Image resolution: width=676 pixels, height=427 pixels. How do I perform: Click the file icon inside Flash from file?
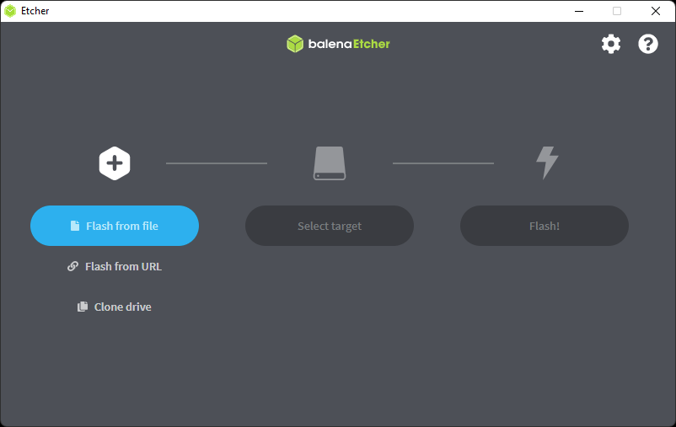(x=75, y=226)
